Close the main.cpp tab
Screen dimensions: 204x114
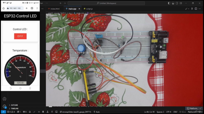coord(79,9)
